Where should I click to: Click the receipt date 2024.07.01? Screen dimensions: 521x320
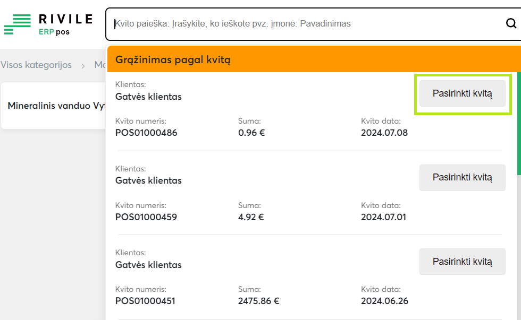[384, 217]
